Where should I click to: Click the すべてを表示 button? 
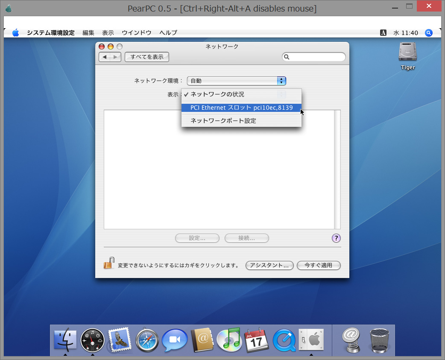pos(147,57)
